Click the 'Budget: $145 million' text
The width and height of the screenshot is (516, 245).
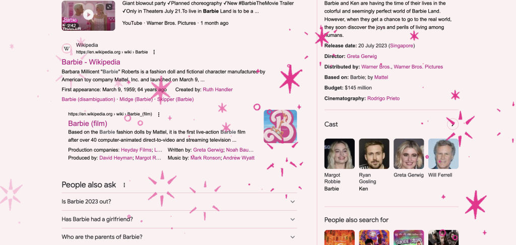click(348, 88)
